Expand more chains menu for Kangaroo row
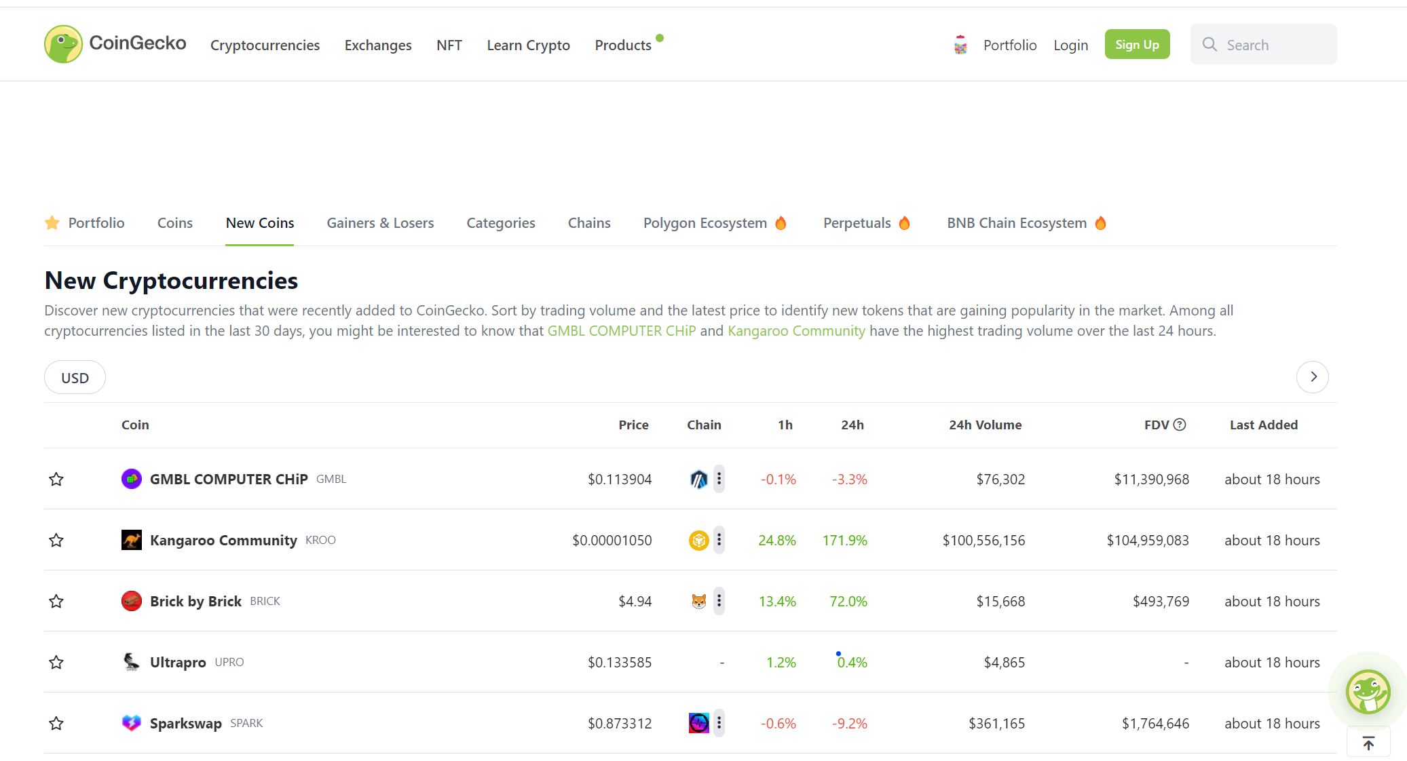This screenshot has height=761, width=1407. tap(719, 540)
